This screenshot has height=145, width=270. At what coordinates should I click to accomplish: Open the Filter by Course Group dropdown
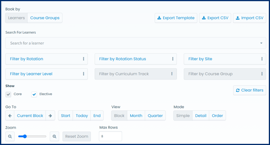[225, 74]
